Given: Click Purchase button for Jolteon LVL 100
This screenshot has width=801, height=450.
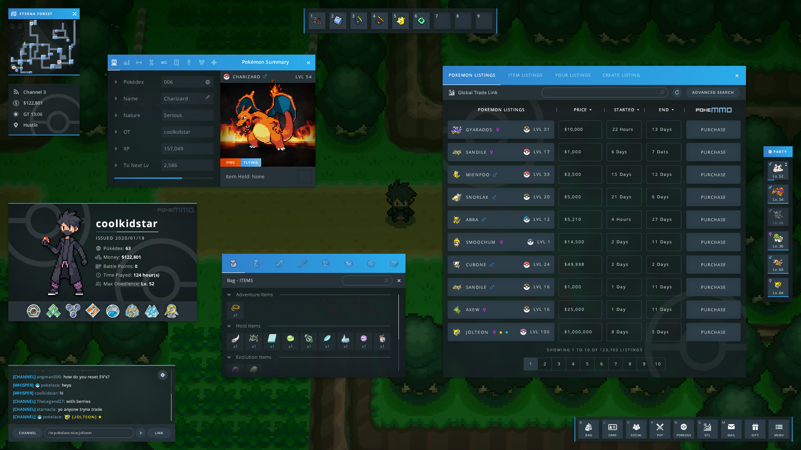Looking at the screenshot, I should tap(713, 332).
